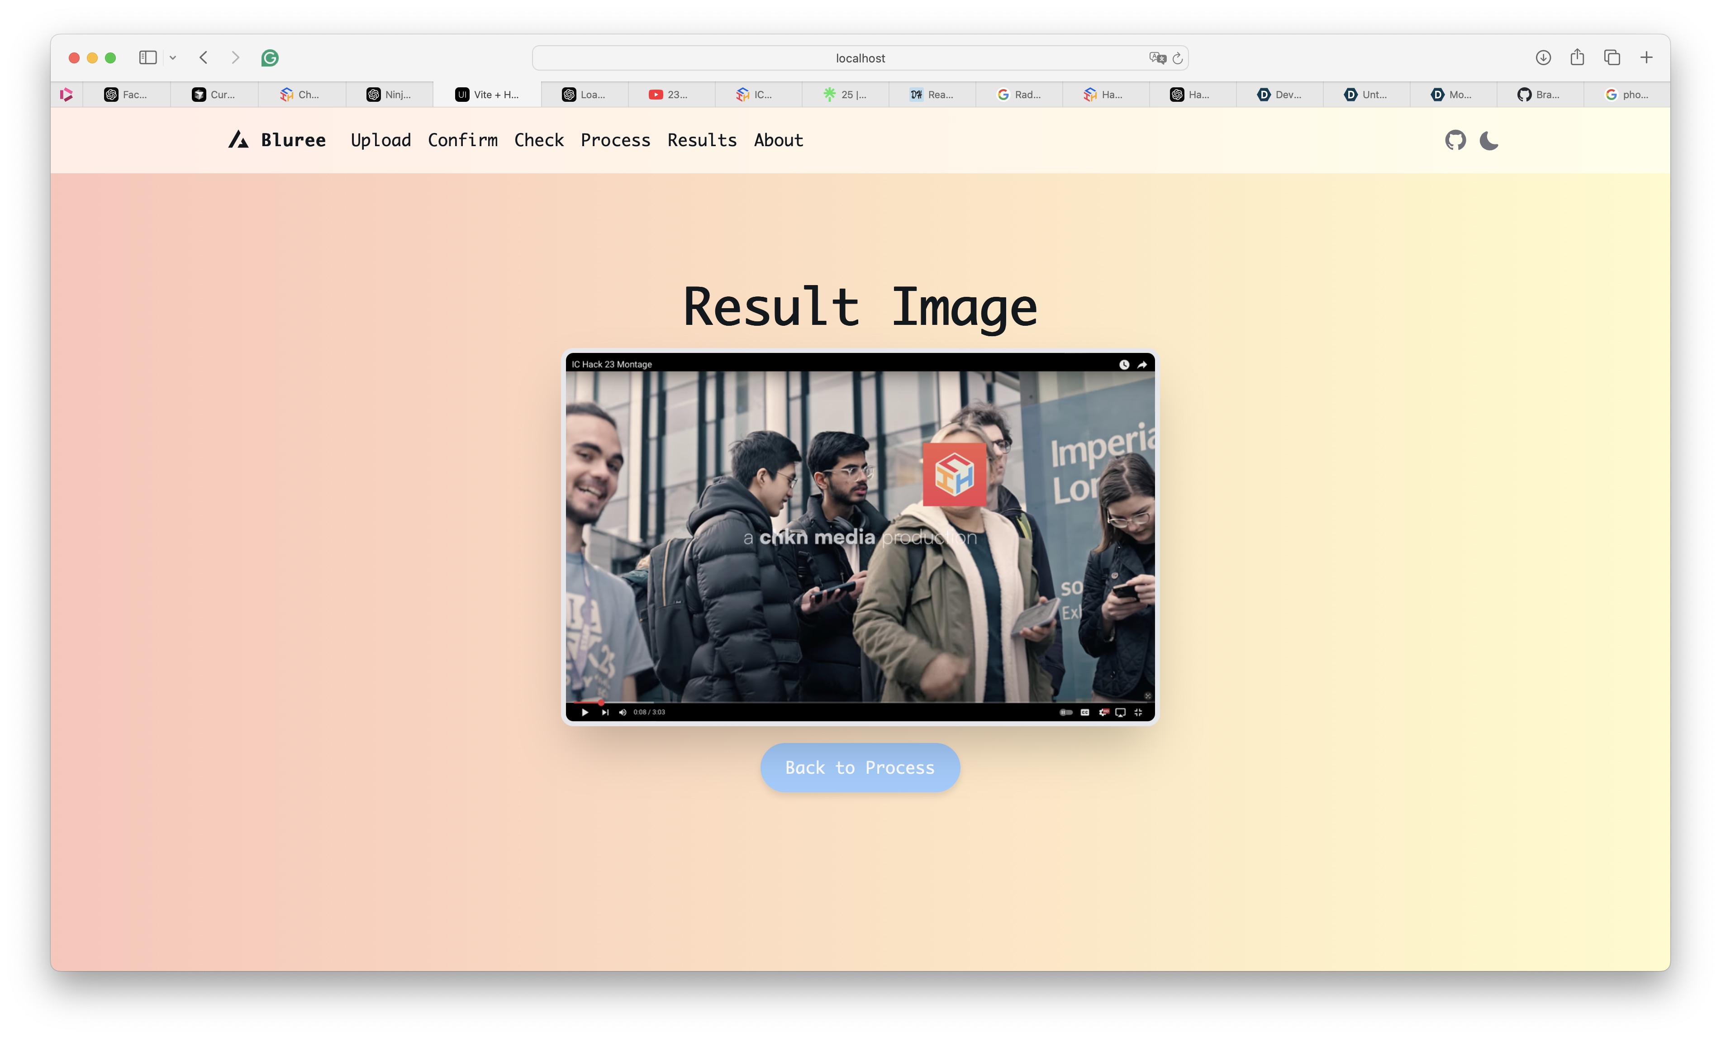This screenshot has width=1721, height=1038.
Task: Show the tab overview
Action: pos(1612,58)
